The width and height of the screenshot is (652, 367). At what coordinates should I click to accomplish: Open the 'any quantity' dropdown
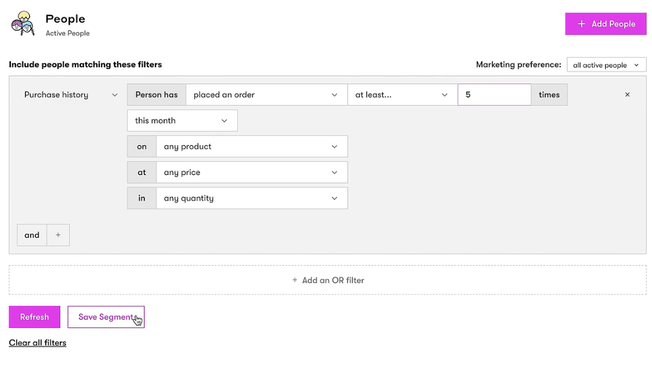[252, 198]
